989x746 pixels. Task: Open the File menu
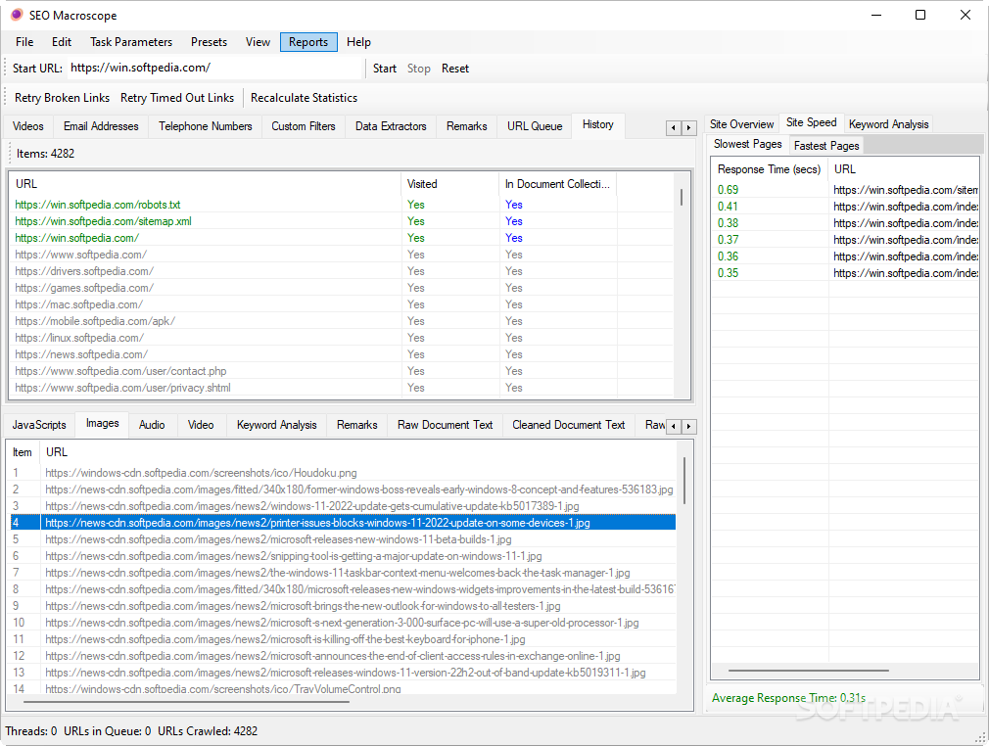tap(24, 42)
